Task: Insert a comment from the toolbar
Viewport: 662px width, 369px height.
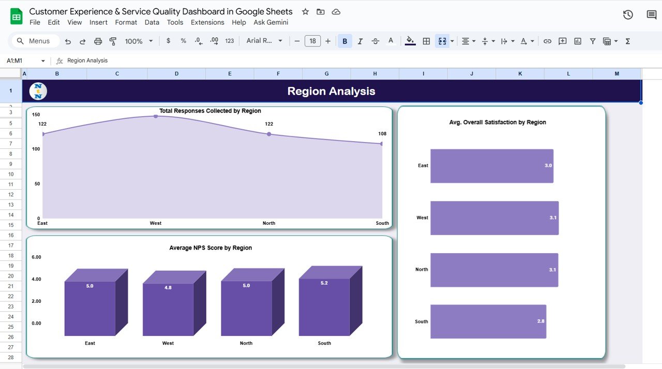Action: [562, 41]
